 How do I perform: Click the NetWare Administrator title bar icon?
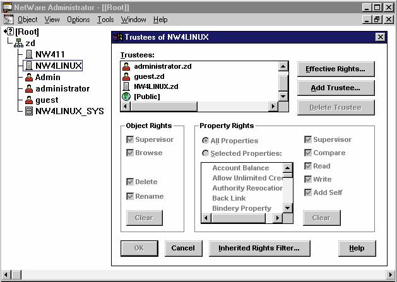pos(7,8)
